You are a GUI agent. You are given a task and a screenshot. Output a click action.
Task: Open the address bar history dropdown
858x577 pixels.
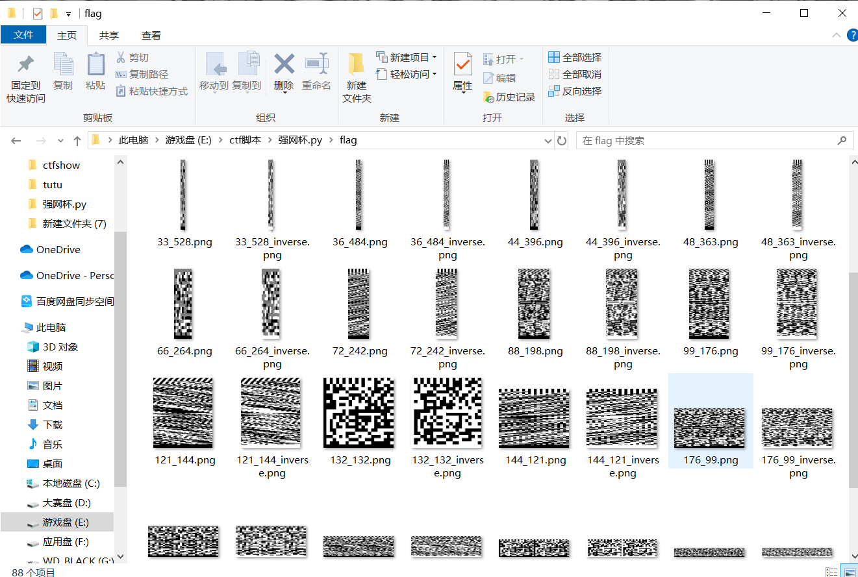point(547,140)
